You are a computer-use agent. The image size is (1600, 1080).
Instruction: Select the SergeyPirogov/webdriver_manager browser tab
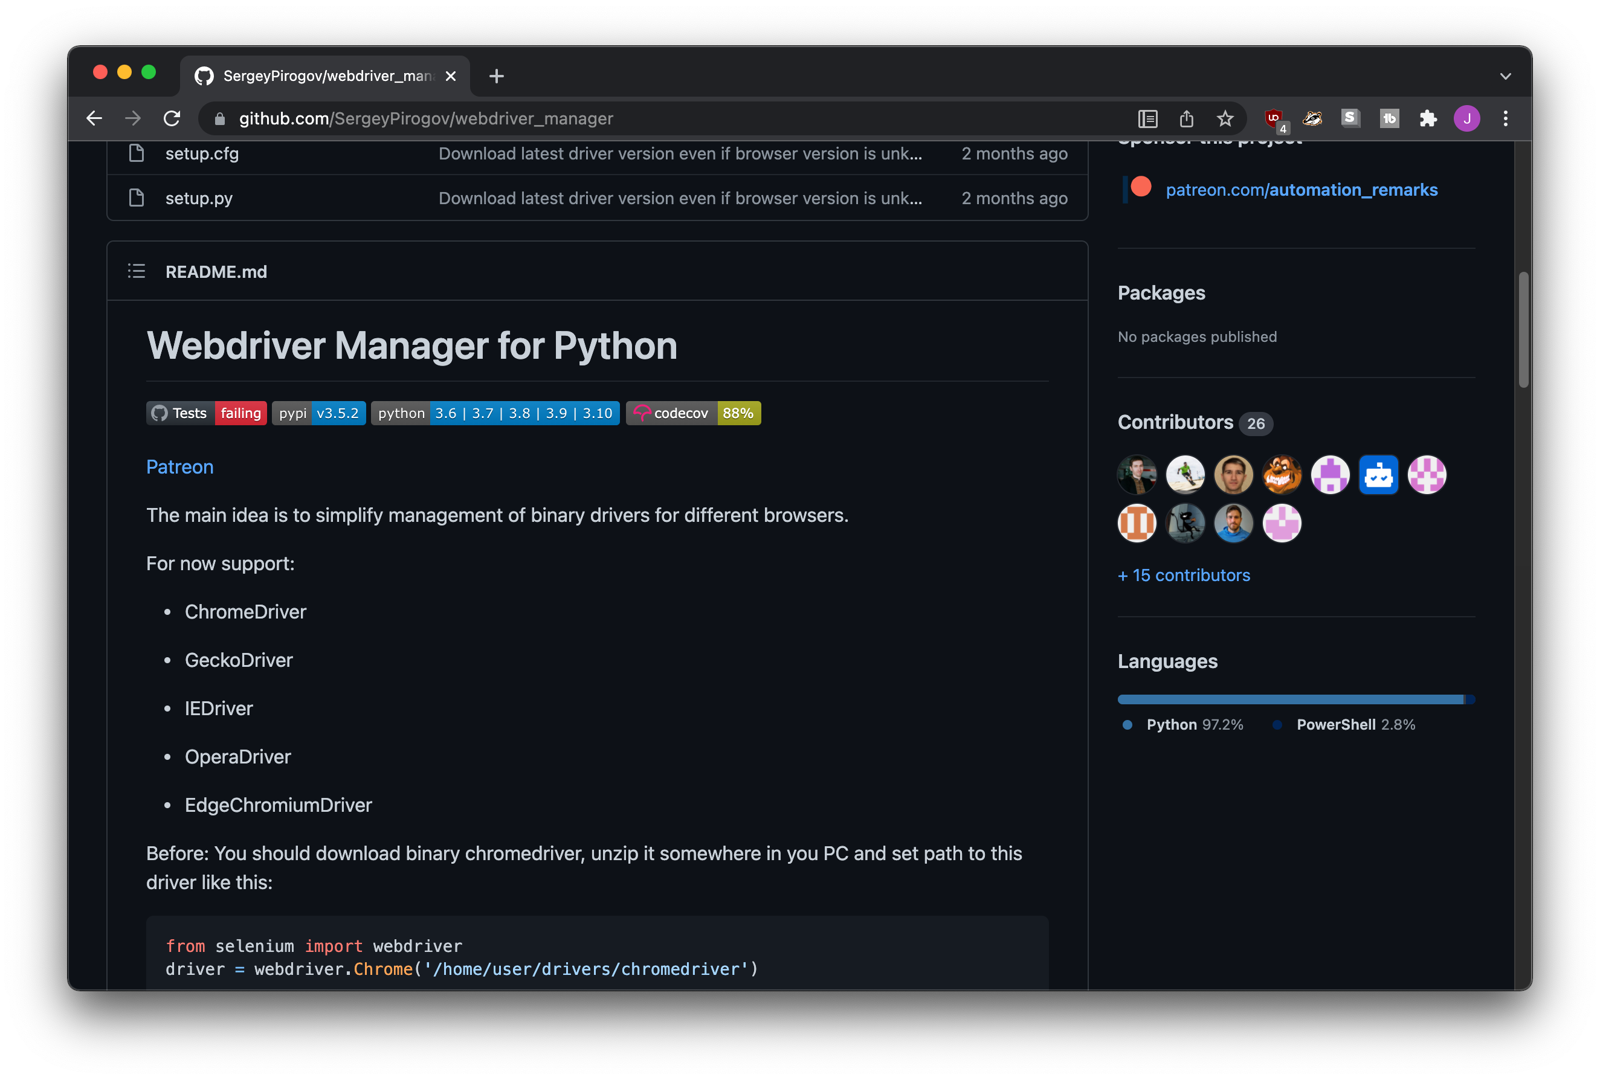(324, 76)
